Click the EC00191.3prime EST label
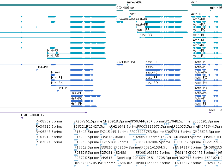Screen dimensions: 222x167 click(206, 121)
